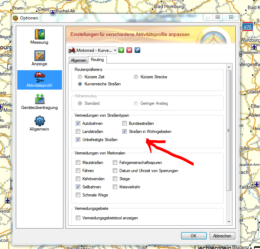Edit the activity profile name
The width and height of the screenshot is (260, 249).
pyautogui.click(x=137, y=50)
